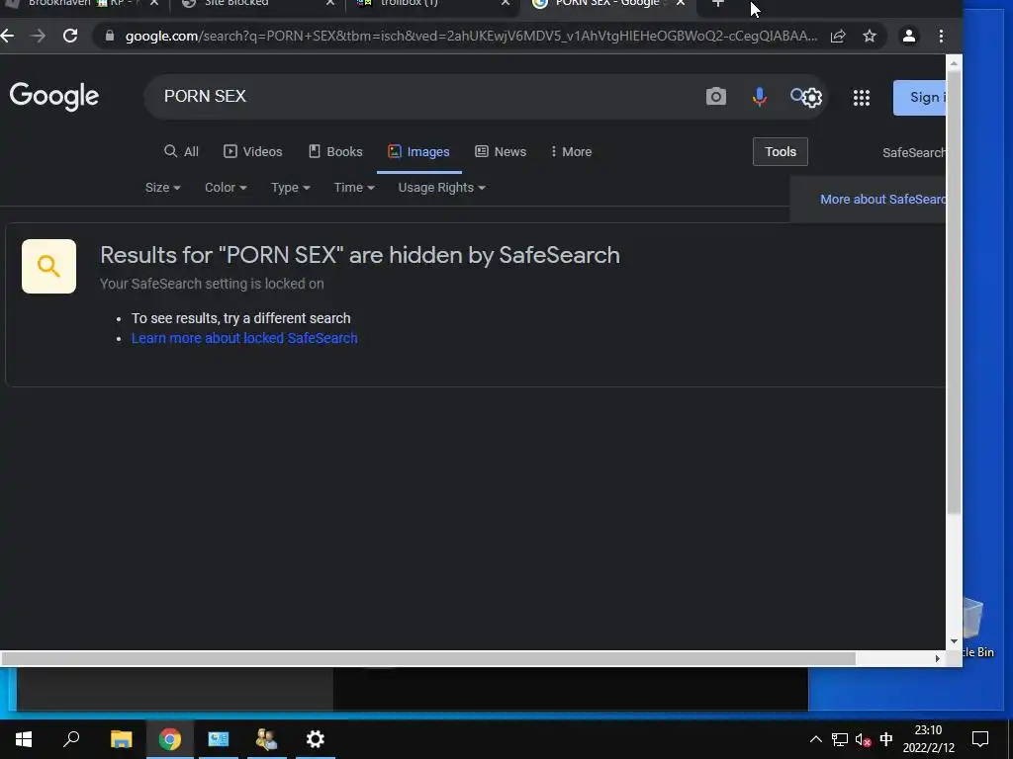Show hidden tray icons chevron
This screenshot has width=1013, height=759.
click(x=815, y=739)
